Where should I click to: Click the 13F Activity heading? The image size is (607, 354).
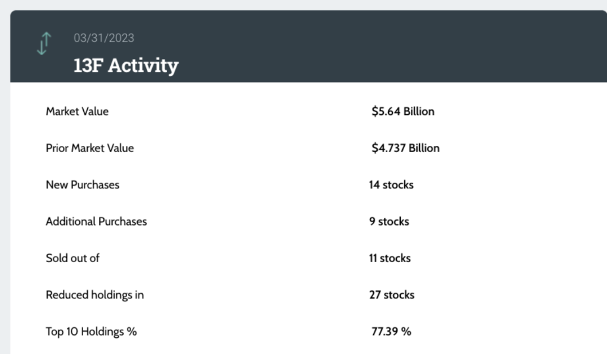click(126, 65)
